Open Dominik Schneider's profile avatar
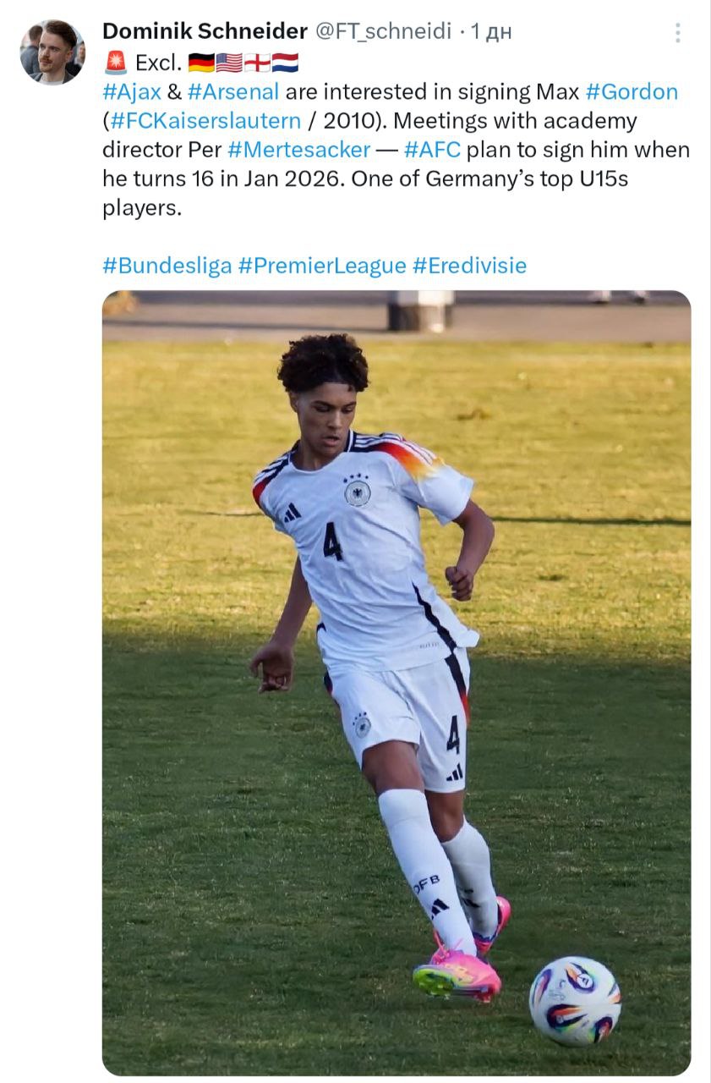711x1083 pixels. 52,52
